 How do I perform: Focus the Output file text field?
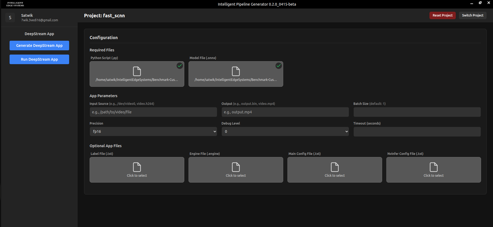tap(285, 112)
